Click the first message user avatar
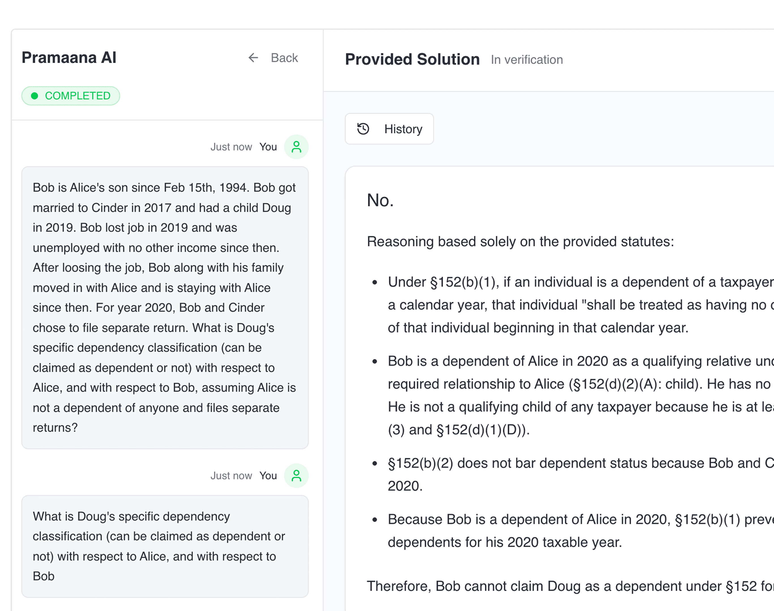 point(296,147)
